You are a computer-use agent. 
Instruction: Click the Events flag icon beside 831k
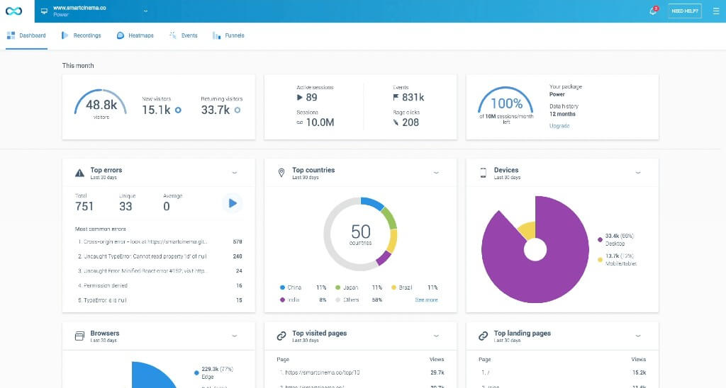coord(396,97)
